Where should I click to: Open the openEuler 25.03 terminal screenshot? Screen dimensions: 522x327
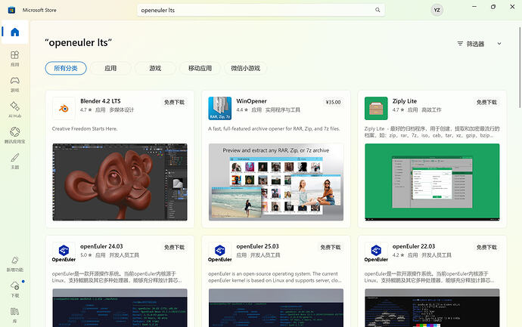pyautogui.click(x=276, y=307)
